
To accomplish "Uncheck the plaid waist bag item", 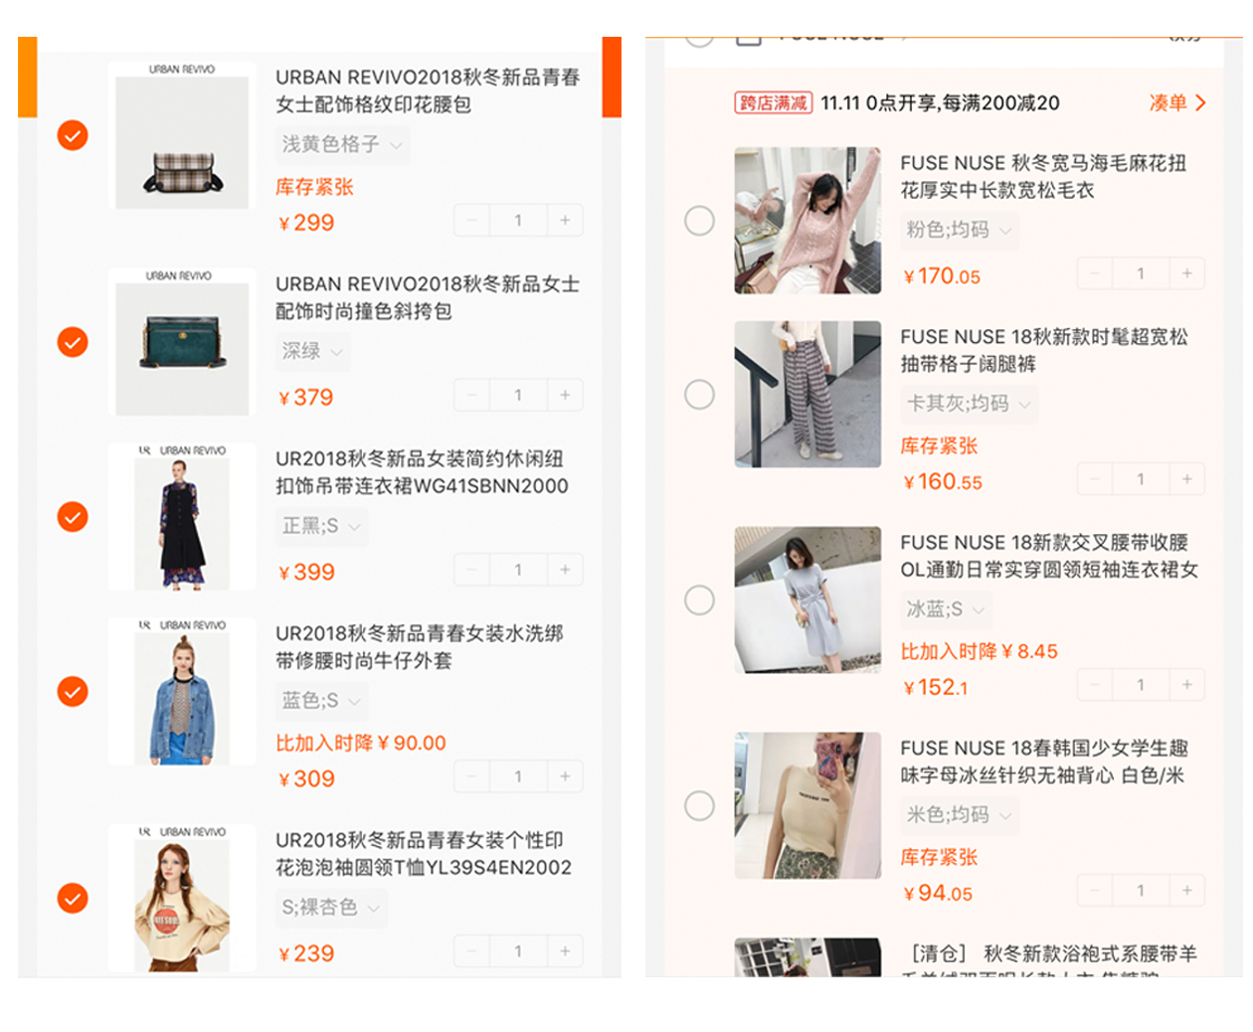I will tap(73, 135).
